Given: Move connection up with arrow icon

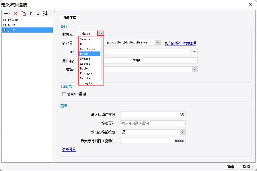Looking at the screenshot, I should pyautogui.click(x=31, y=13).
